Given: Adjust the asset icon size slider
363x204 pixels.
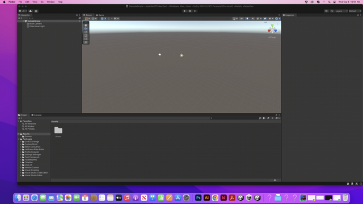Looking at the screenshot, I should 275,180.
